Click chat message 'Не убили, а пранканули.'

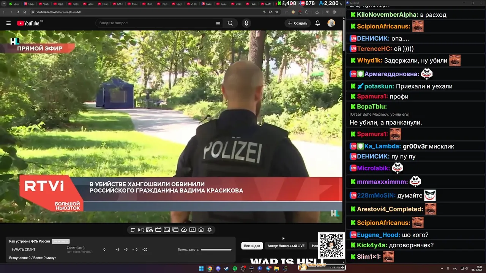click(x=386, y=122)
